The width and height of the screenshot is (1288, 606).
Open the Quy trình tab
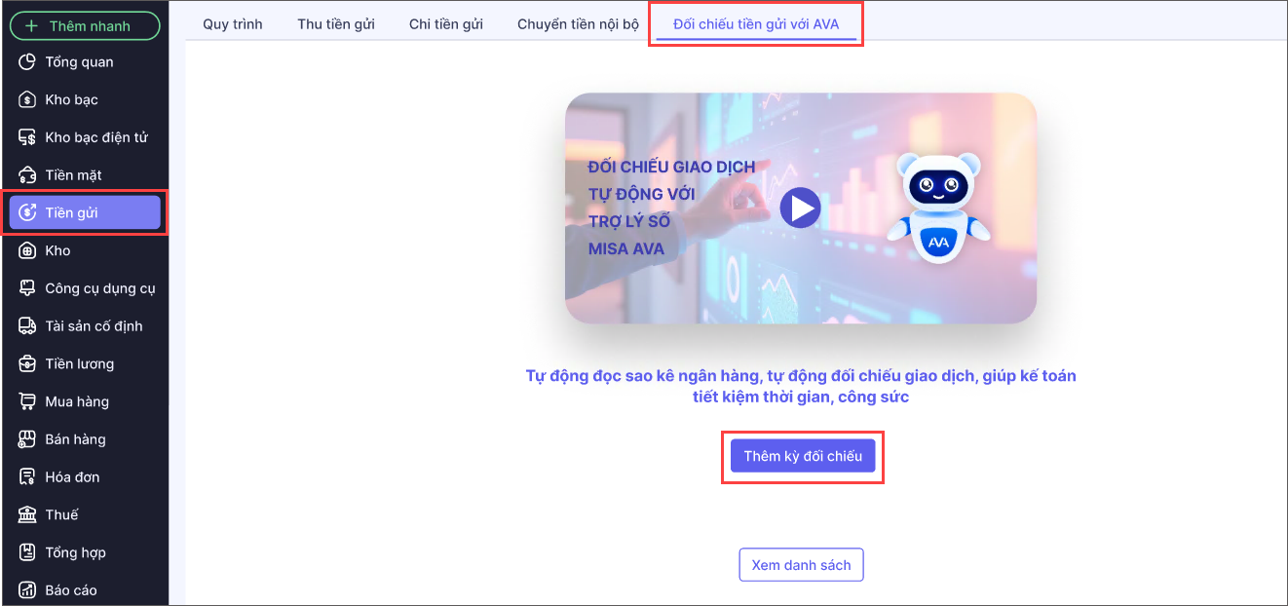233,24
